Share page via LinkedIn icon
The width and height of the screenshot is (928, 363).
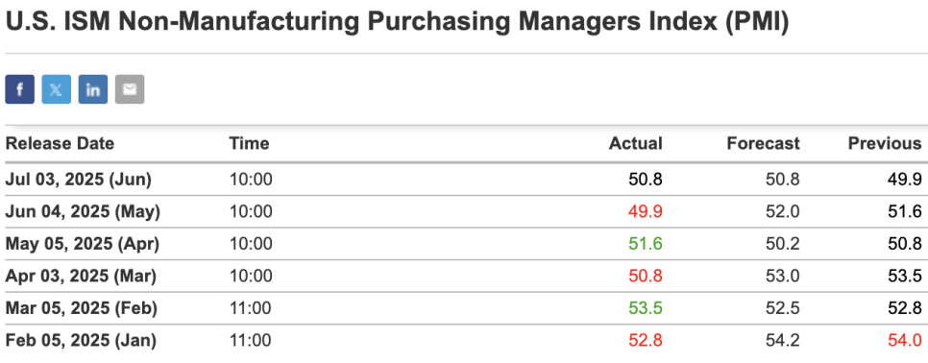click(x=93, y=89)
